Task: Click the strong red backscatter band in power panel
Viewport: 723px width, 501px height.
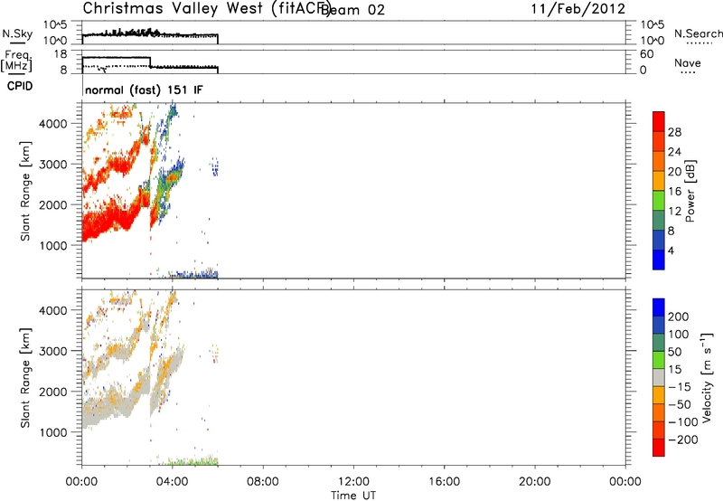Action: 113,218
